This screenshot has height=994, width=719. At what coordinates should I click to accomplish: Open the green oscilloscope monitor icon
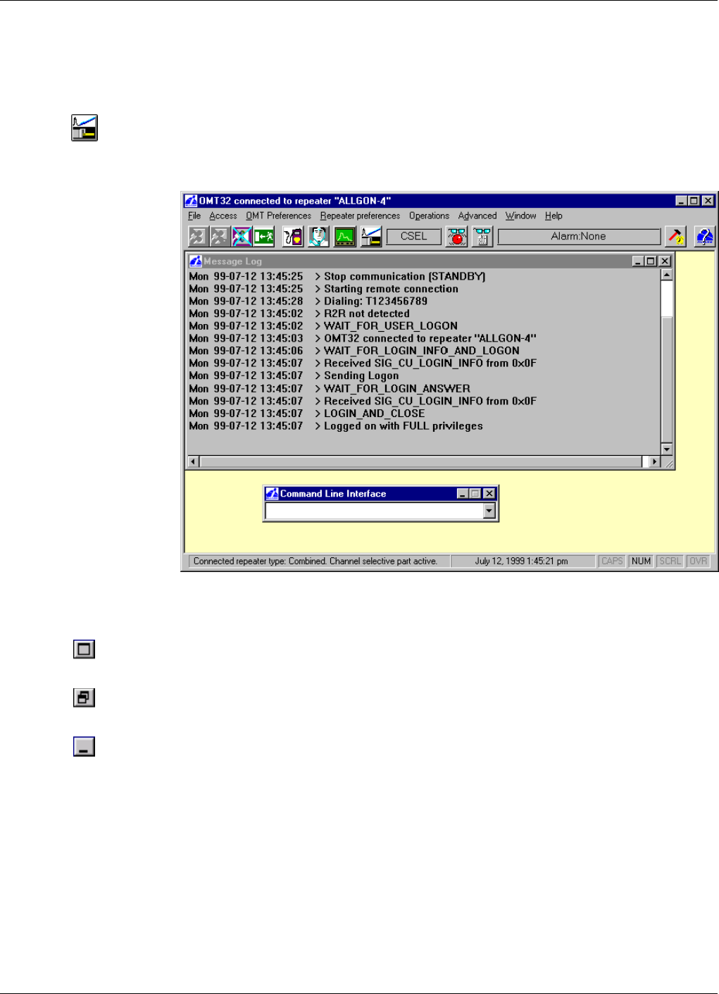tap(344, 237)
